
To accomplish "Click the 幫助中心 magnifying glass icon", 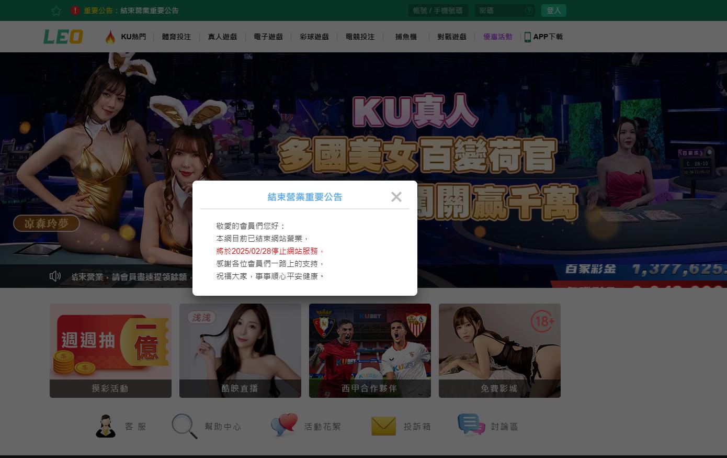I will tap(184, 425).
